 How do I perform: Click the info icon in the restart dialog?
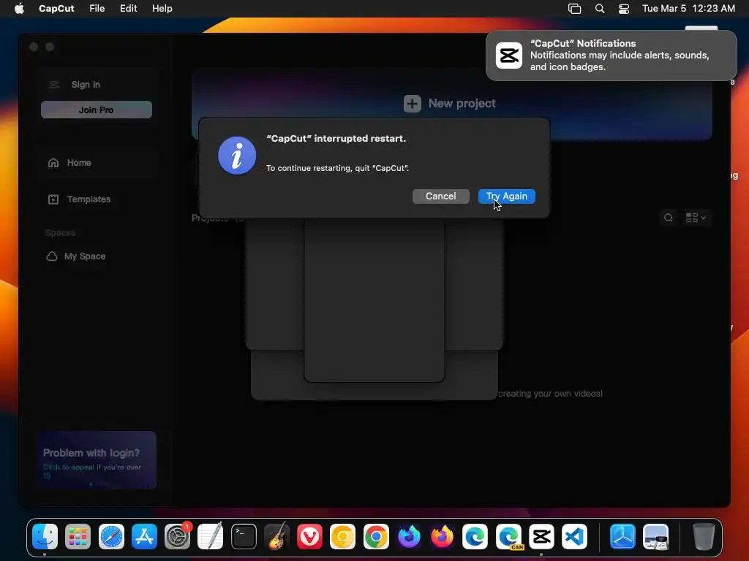(237, 156)
